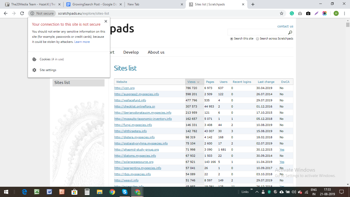Open Word from the taskbar

coord(49,192)
